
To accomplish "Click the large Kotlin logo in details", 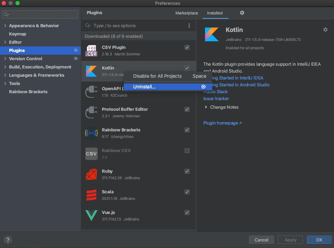I will pyautogui.click(x=212, y=34).
